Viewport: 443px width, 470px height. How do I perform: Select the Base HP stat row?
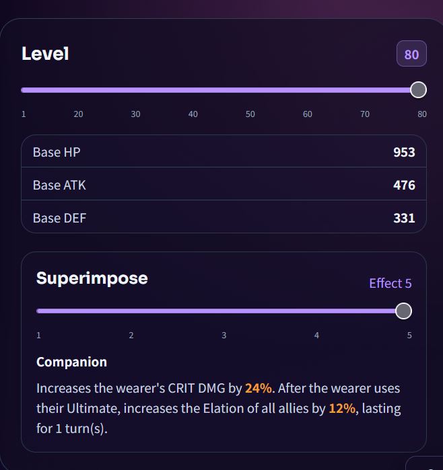[x=224, y=151]
